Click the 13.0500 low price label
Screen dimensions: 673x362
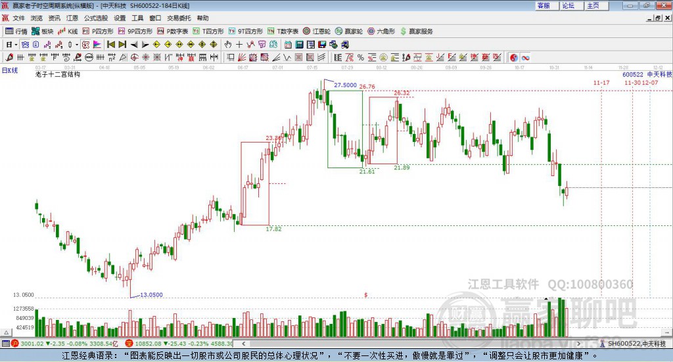click(x=152, y=295)
